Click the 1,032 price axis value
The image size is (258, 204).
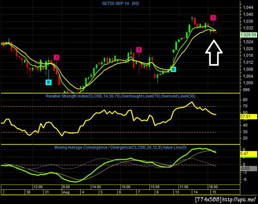click(x=248, y=28)
